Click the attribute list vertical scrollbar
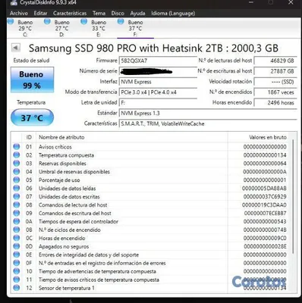Viewport: 302px width, 303px height. [294, 197]
